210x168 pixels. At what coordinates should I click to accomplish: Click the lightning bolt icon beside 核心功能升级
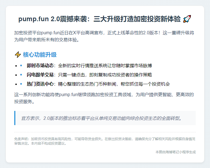point(18,55)
